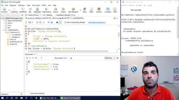Click the Import toolbar icon
This screenshot has width=179, height=100.
click(63, 10)
